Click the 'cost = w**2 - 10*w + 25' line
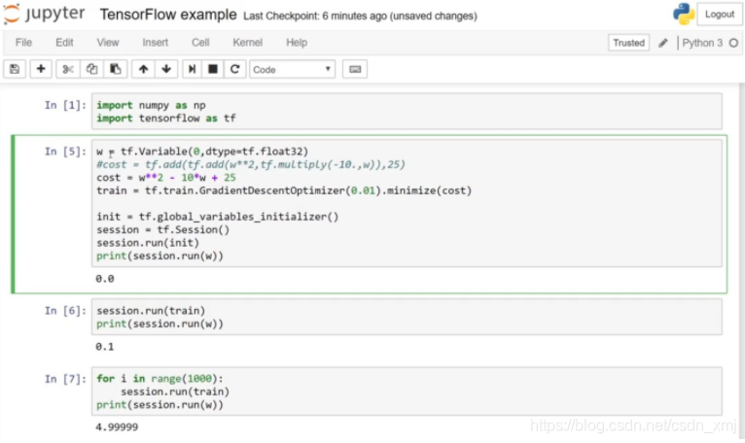745x443 pixels. [166, 178]
